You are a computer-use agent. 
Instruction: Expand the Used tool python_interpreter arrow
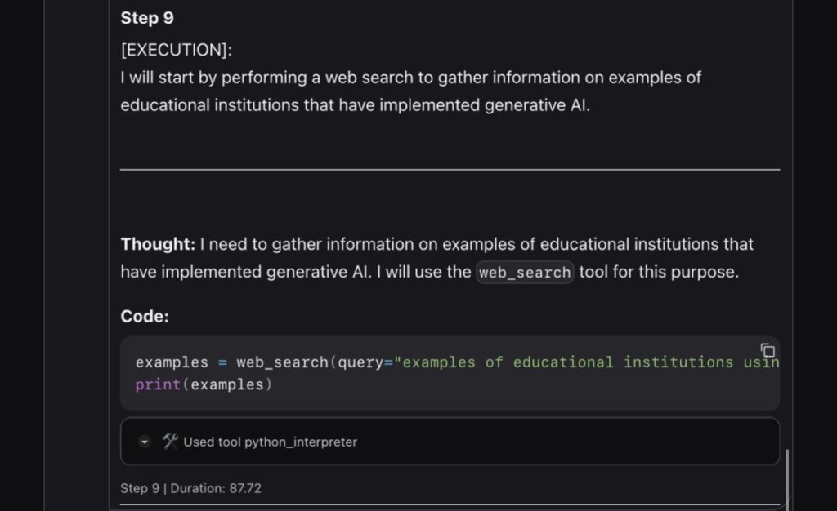pyautogui.click(x=145, y=442)
